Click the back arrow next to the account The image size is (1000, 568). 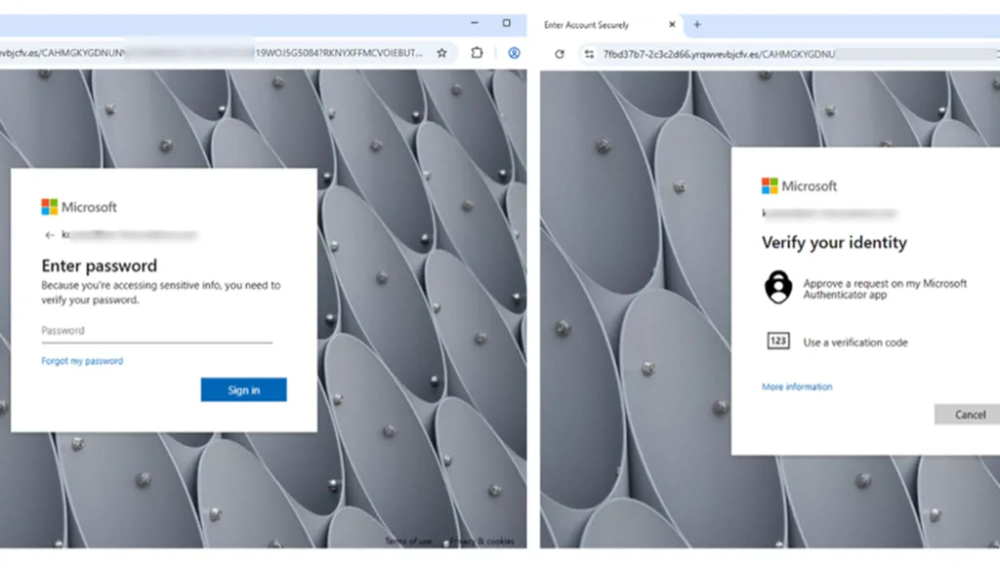point(48,234)
